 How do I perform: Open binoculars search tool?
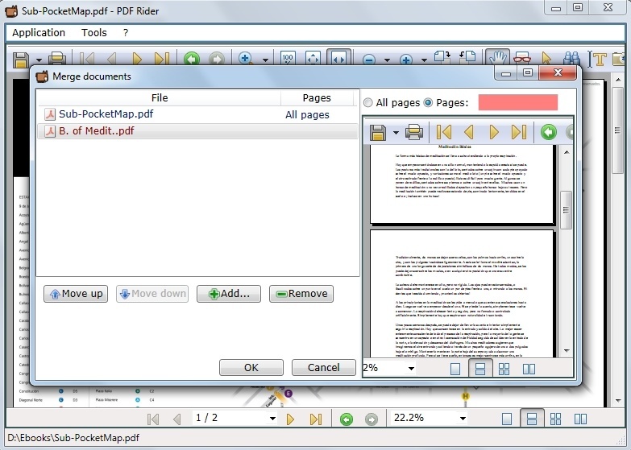[x=571, y=58]
